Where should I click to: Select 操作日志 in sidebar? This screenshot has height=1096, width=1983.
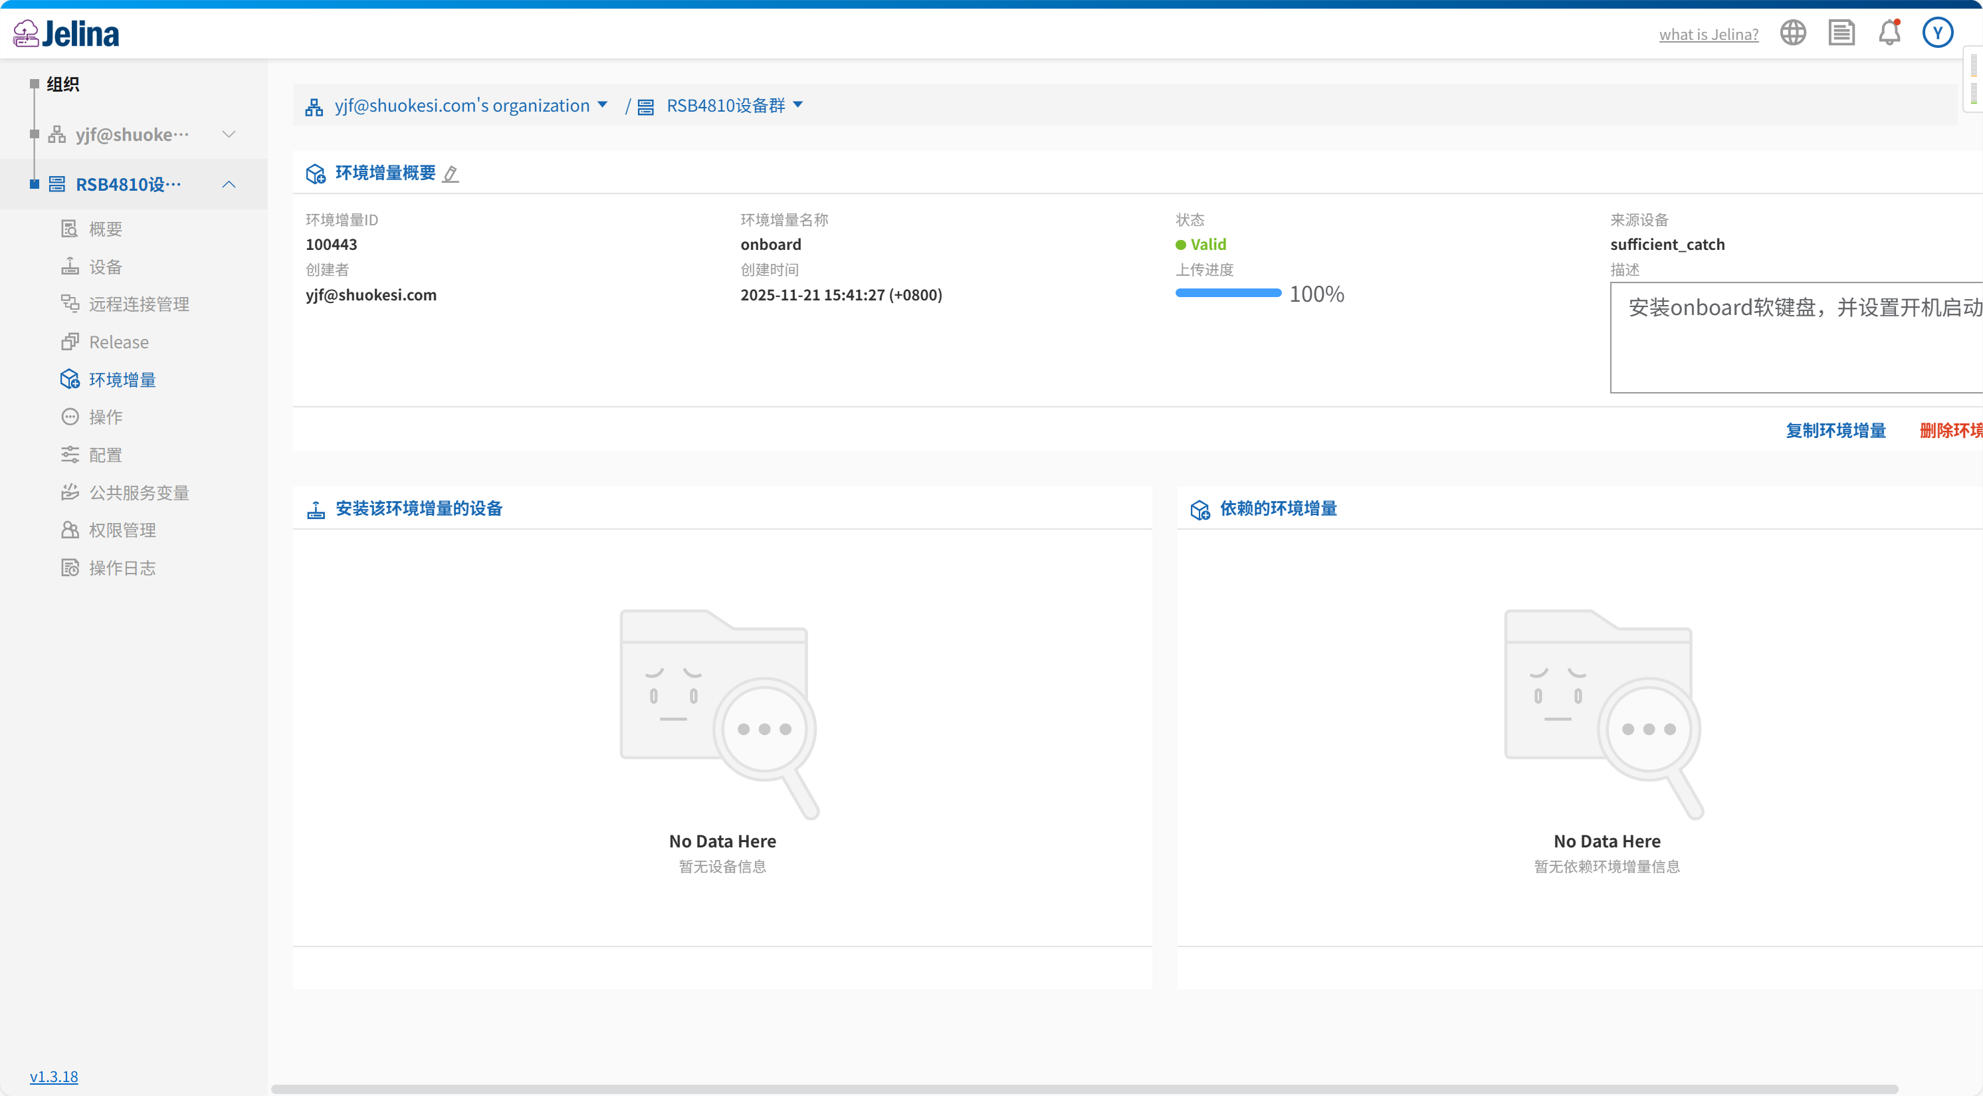coord(122,569)
